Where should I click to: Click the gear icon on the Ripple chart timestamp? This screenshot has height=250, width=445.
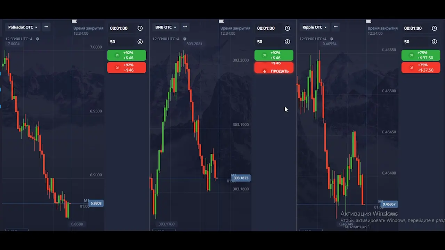tap(332, 39)
